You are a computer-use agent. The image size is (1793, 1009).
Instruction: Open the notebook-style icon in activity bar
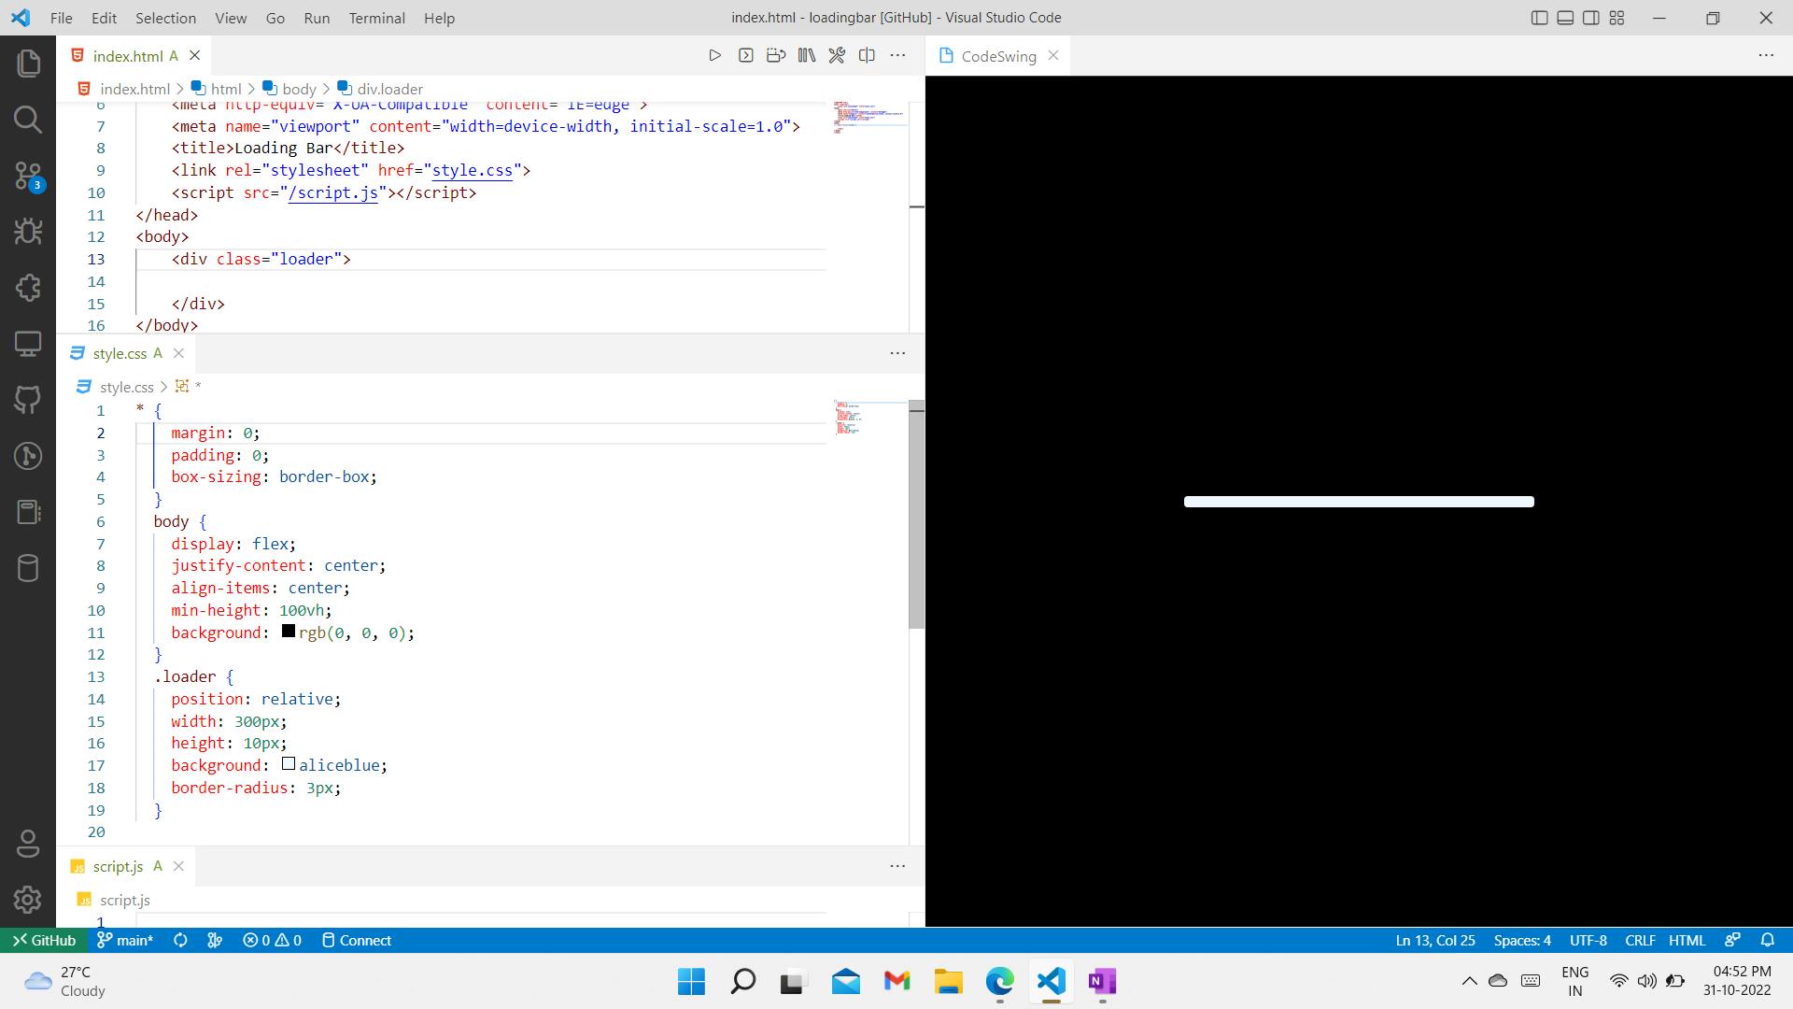point(28,512)
